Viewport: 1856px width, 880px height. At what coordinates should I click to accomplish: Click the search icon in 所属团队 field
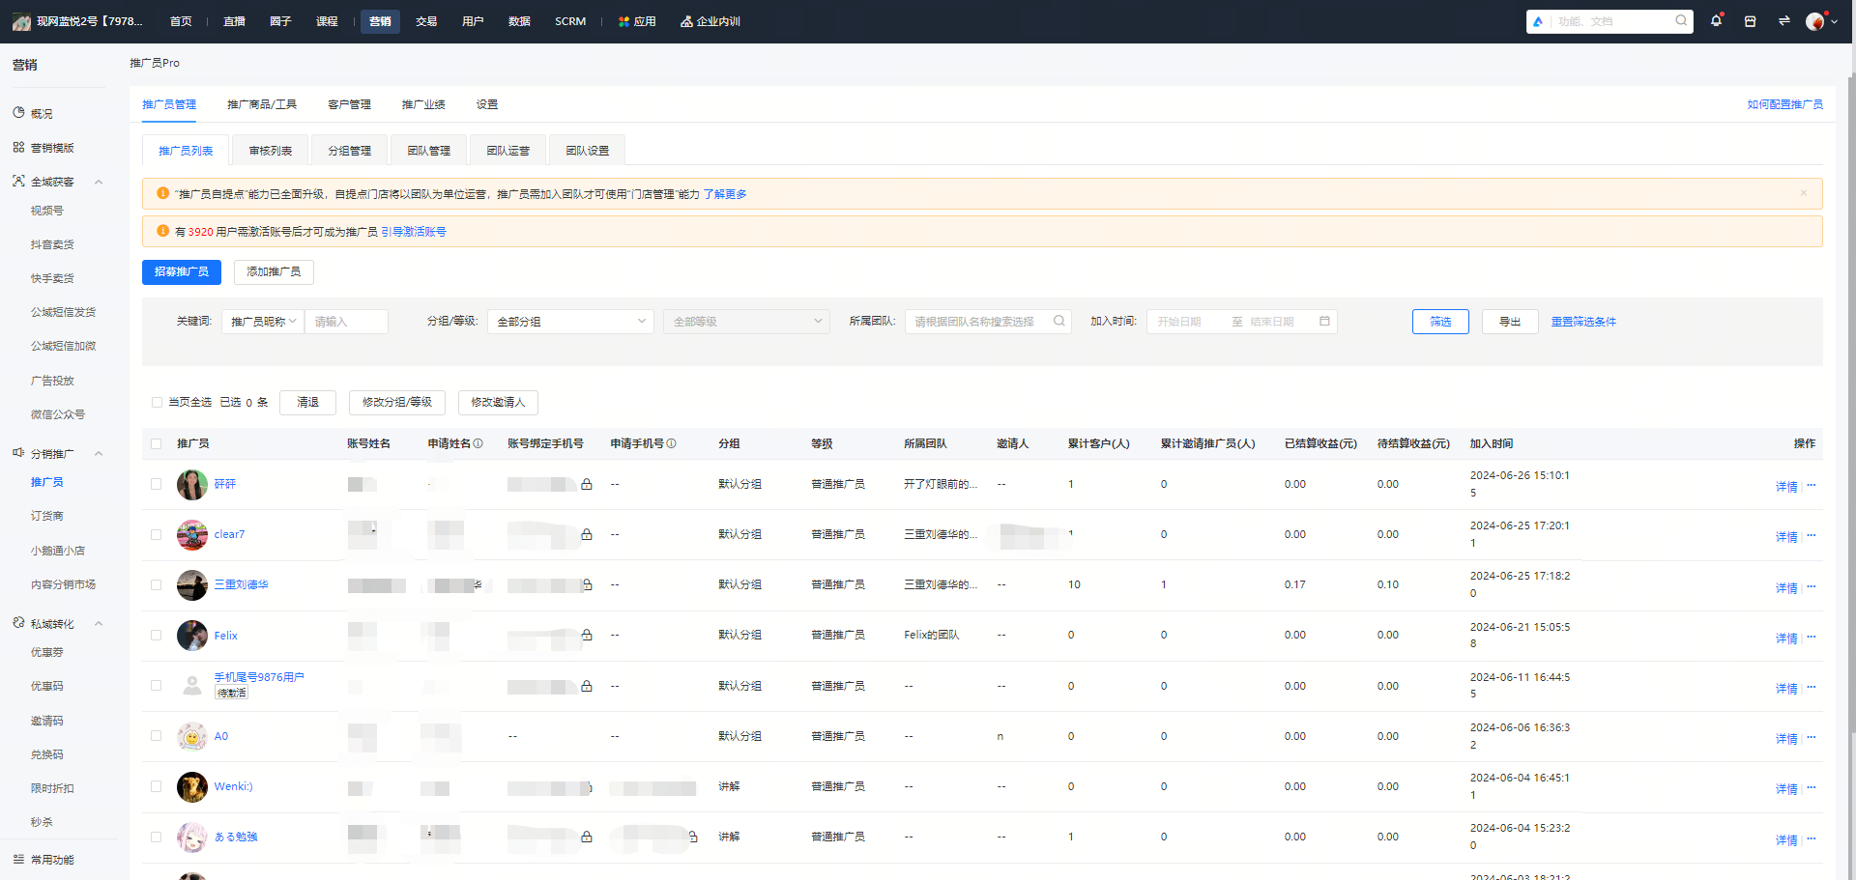coord(1059,321)
